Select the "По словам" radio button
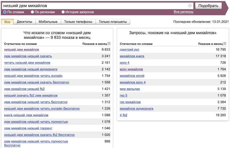The width and height of the screenshot is (231, 148). tap(5, 12)
